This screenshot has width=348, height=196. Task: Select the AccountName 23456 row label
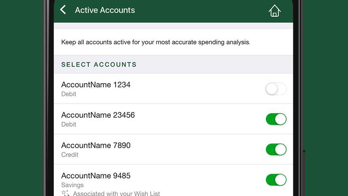pos(98,115)
